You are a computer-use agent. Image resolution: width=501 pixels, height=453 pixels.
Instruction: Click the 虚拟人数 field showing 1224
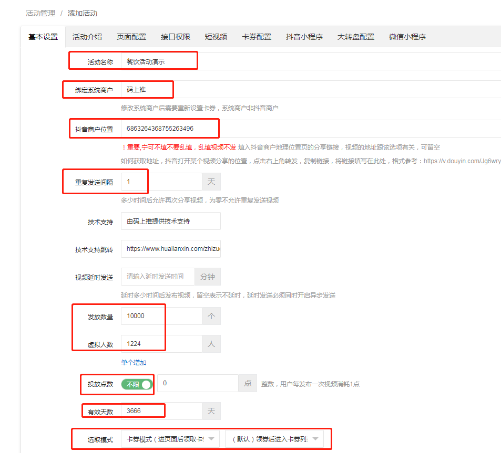click(x=161, y=344)
